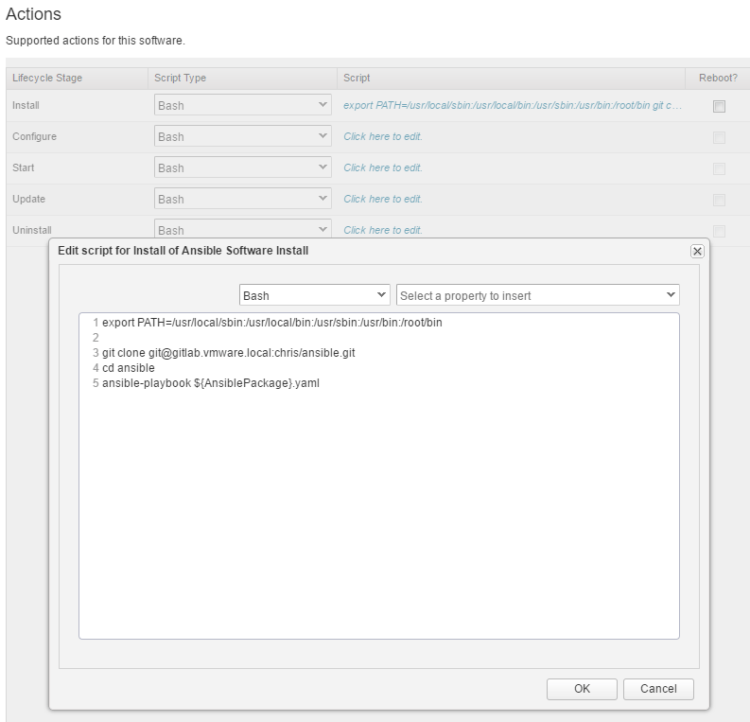Open 'Click here to edit' for Update

pyautogui.click(x=383, y=200)
